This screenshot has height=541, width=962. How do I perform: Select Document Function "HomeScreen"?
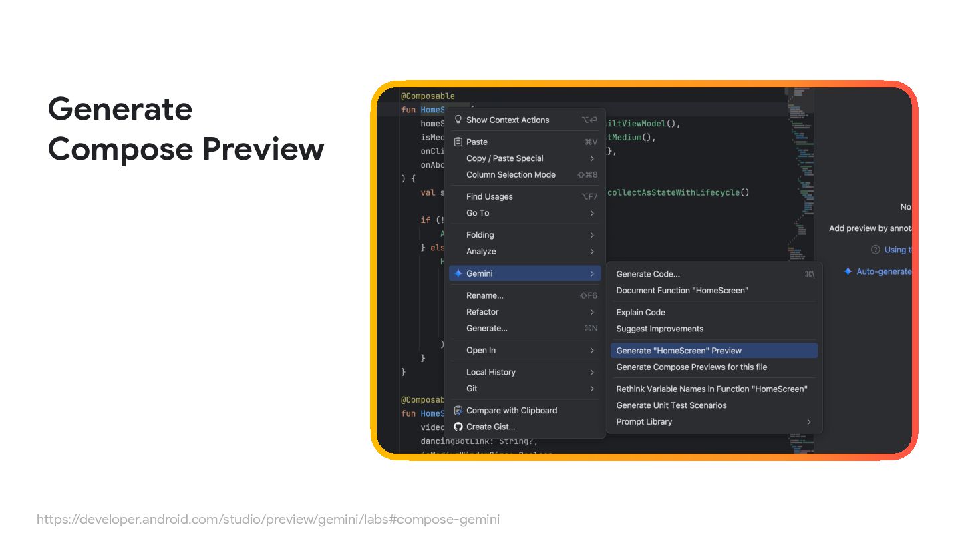pos(714,290)
